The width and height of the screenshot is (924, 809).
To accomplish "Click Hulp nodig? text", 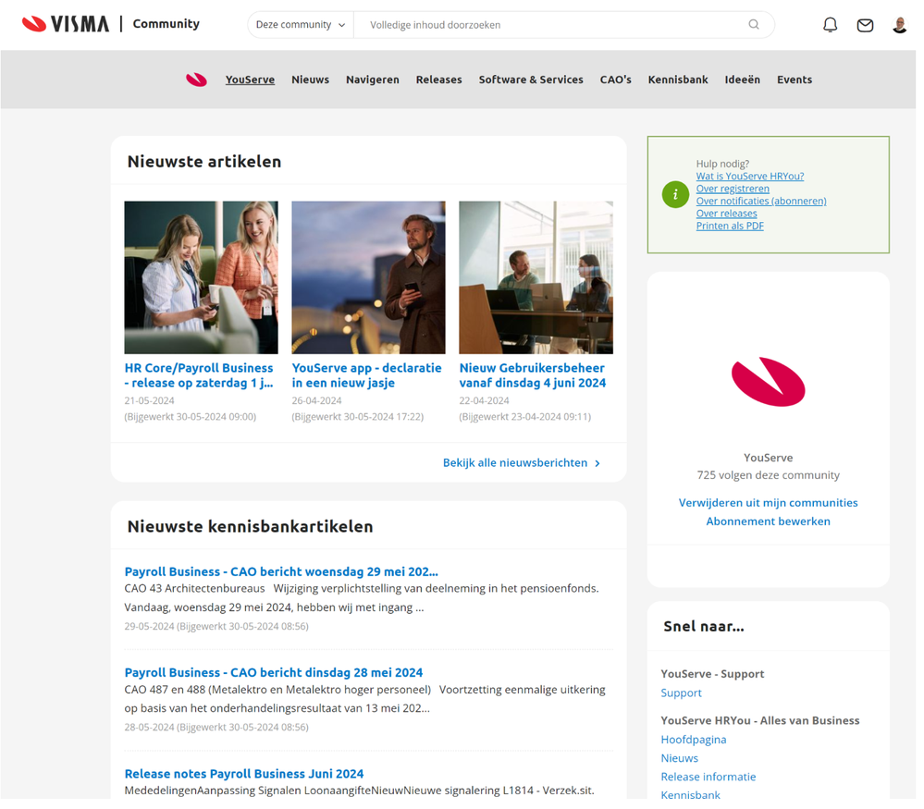I will point(722,164).
